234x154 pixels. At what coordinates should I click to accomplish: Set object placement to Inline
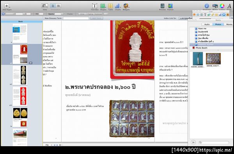point(82,14)
